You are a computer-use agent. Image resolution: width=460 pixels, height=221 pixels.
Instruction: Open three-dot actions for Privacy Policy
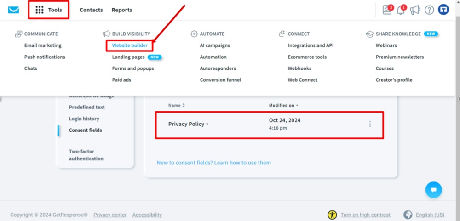[370, 124]
